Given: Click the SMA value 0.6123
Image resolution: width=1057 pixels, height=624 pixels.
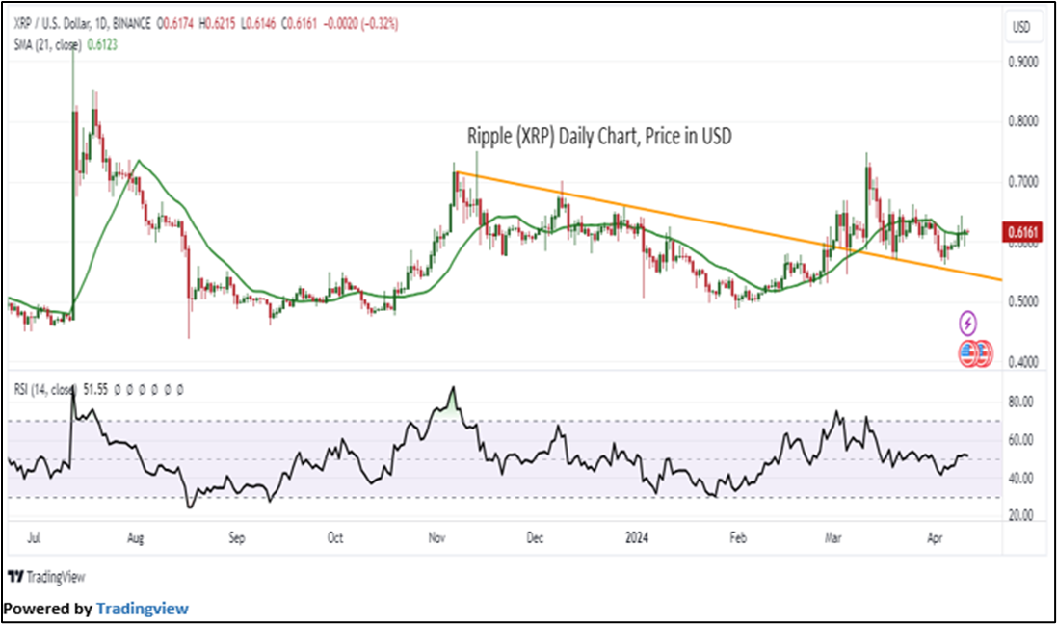Looking at the screenshot, I should [102, 45].
